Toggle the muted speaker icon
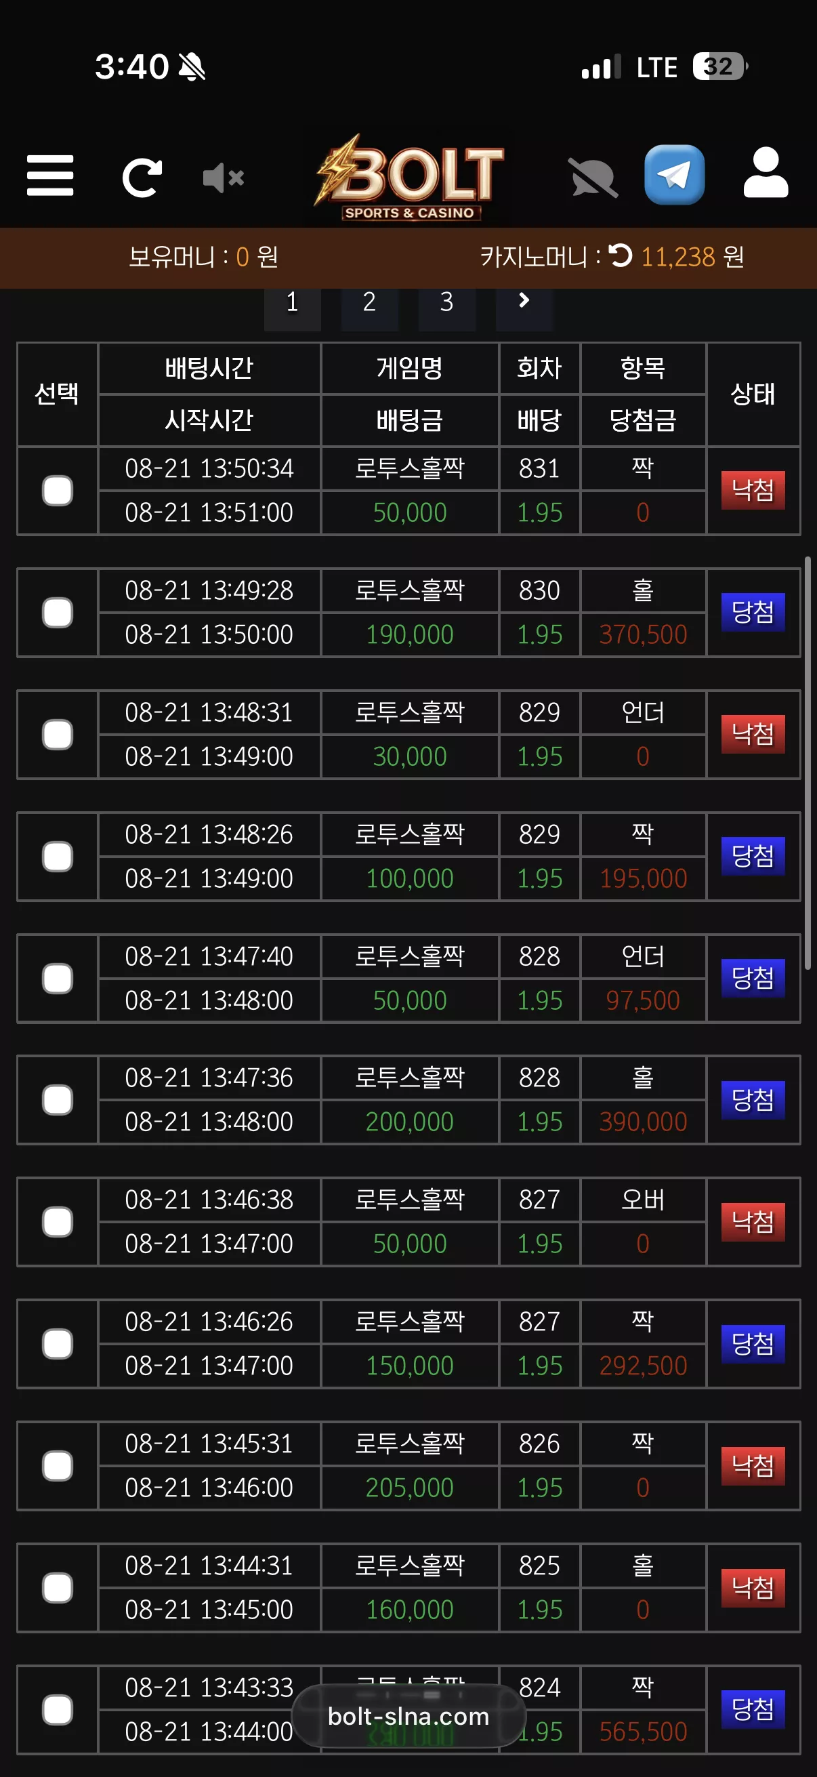This screenshot has width=817, height=1777. (224, 178)
